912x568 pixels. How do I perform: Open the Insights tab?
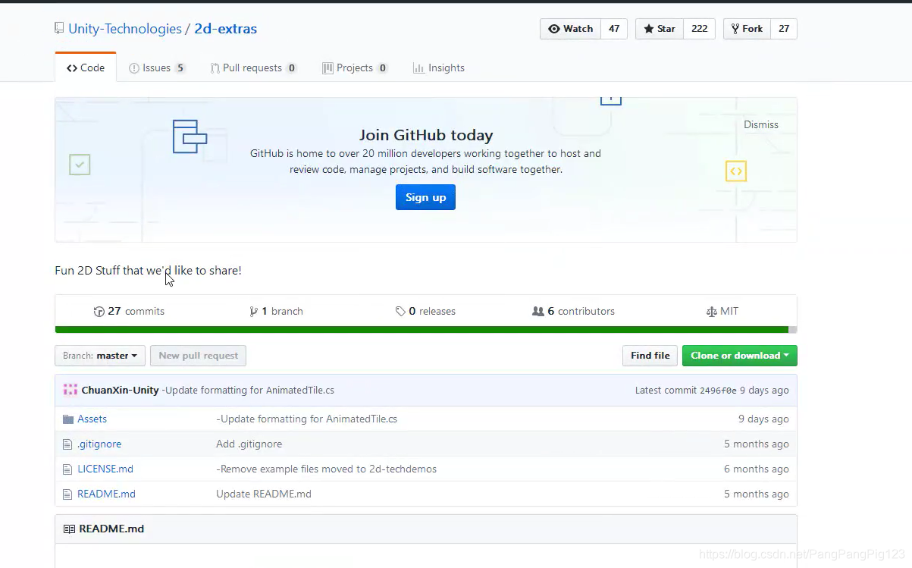tap(439, 67)
